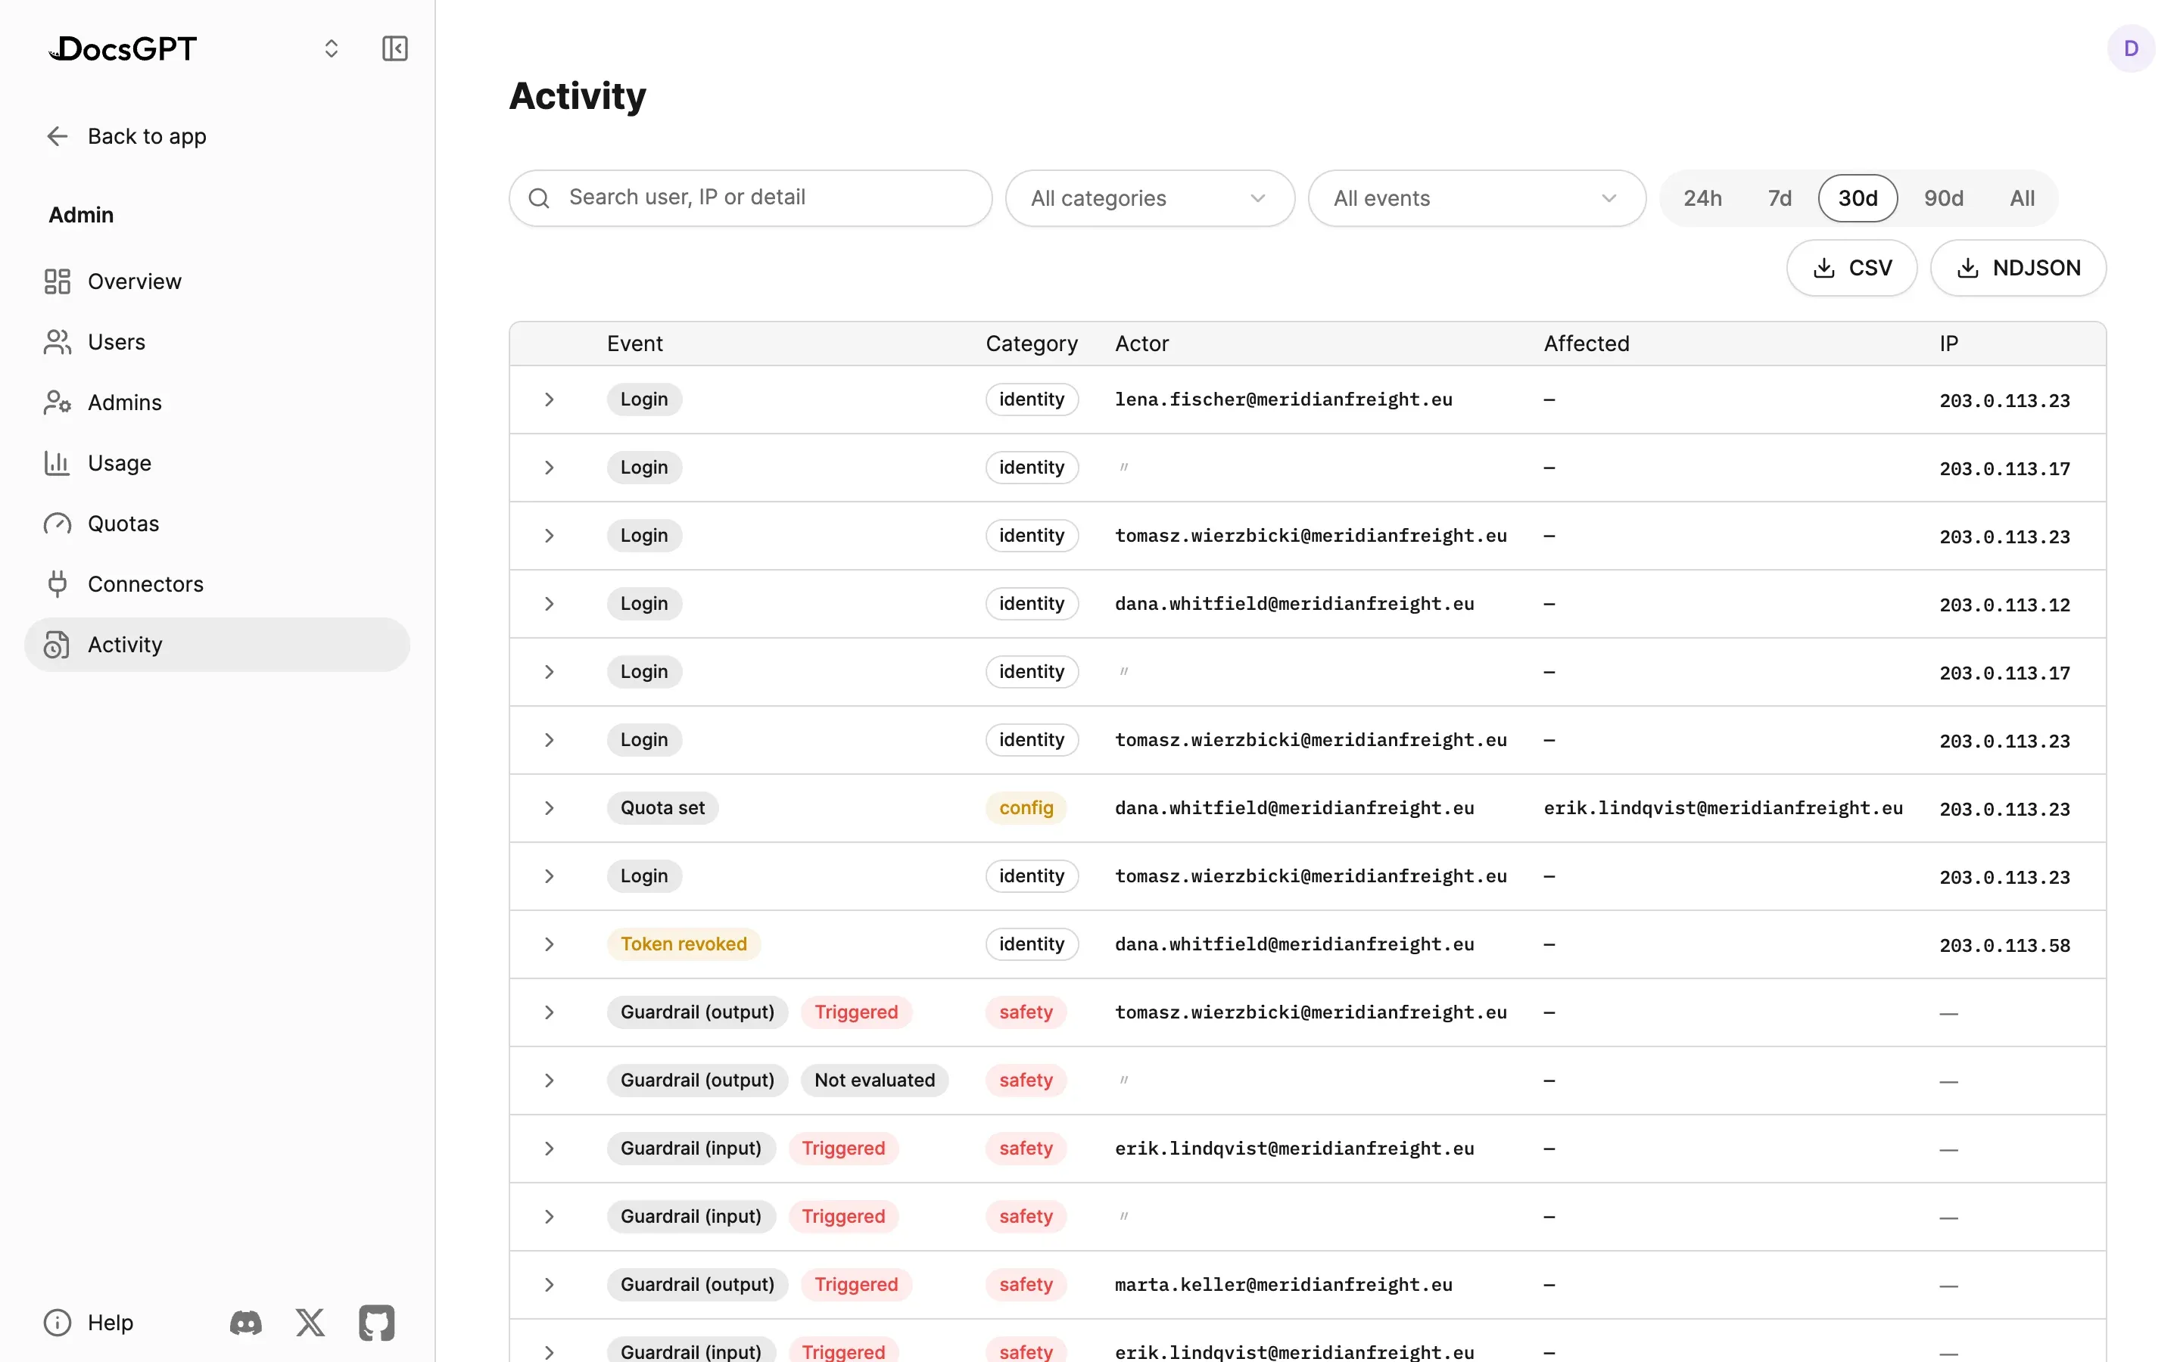Click IP address 203.0.113.12
2180x1362 pixels.
pos(2004,605)
